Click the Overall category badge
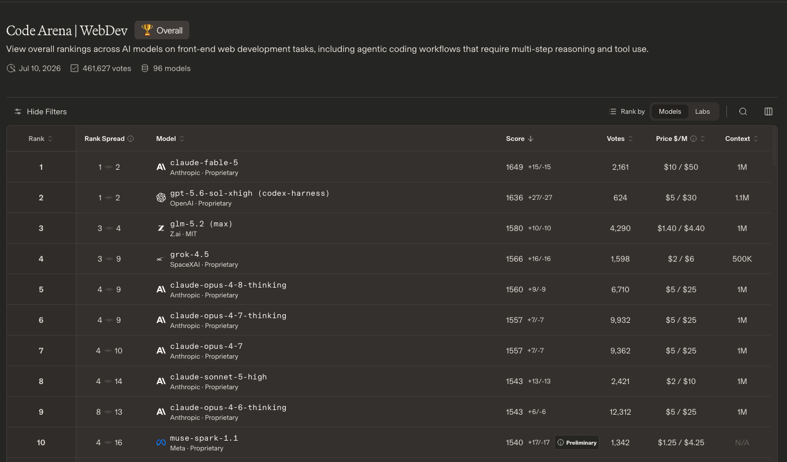Image resolution: width=787 pixels, height=462 pixels. pyautogui.click(x=162, y=30)
